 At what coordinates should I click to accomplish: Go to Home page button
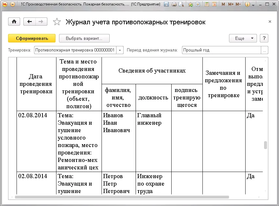(x=14, y=22)
